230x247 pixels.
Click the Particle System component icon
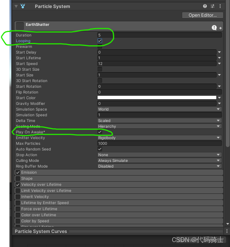(x=23, y=6)
